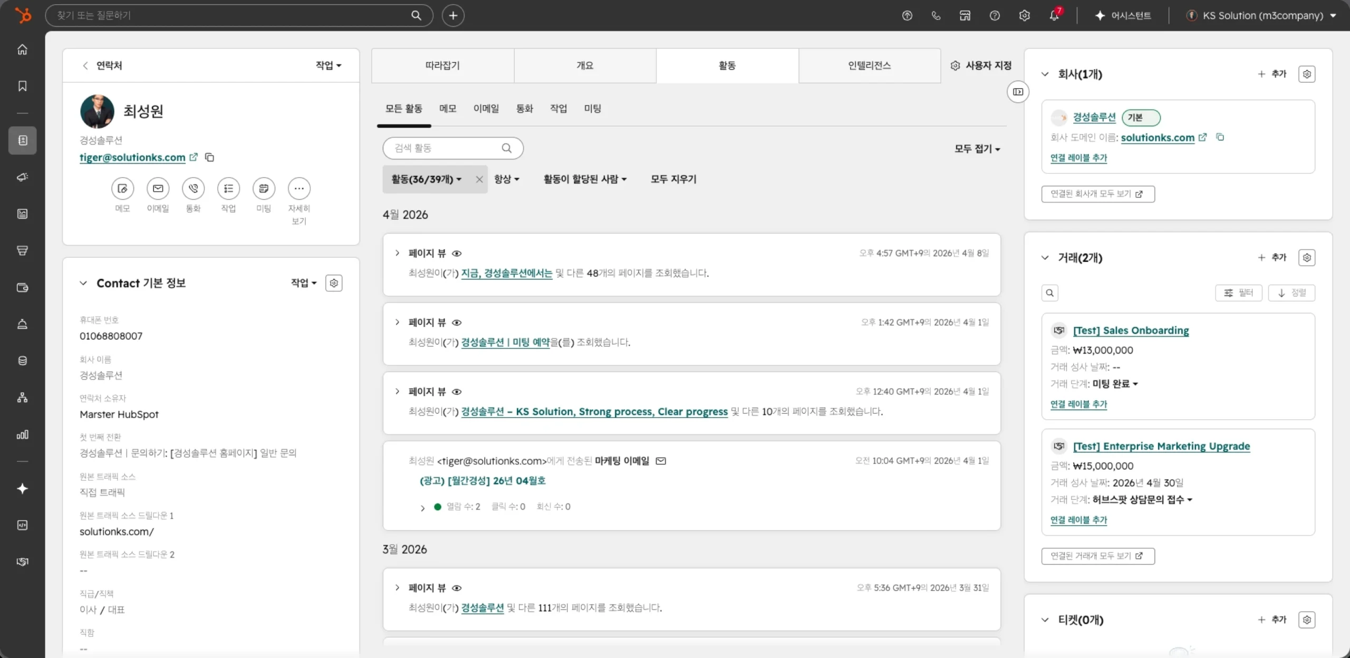
Task: Open the 자세히 보기 more actions icon
Action: pyautogui.click(x=299, y=188)
